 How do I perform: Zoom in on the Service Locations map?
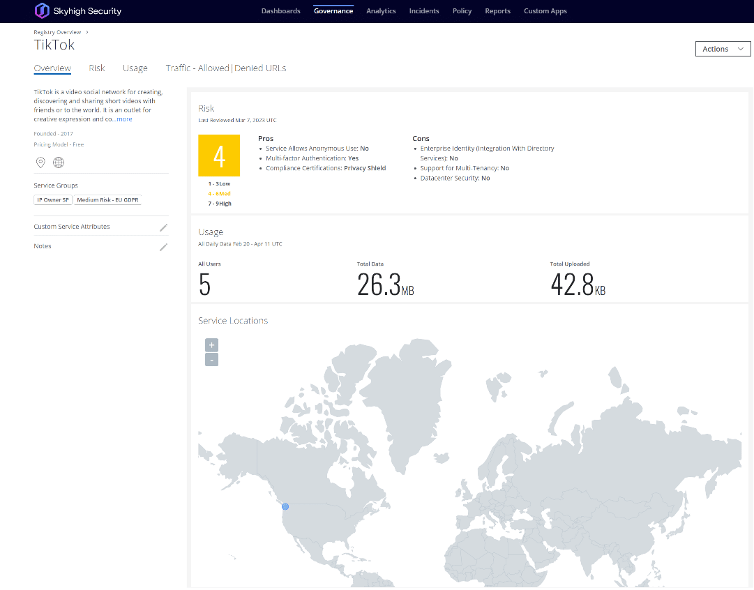[x=212, y=345]
